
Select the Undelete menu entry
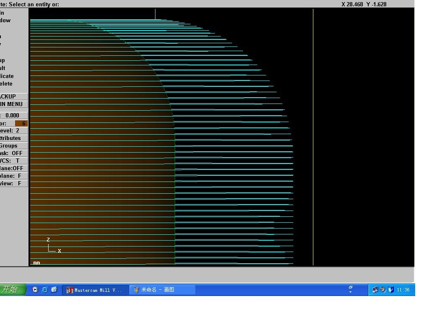[x=6, y=83]
